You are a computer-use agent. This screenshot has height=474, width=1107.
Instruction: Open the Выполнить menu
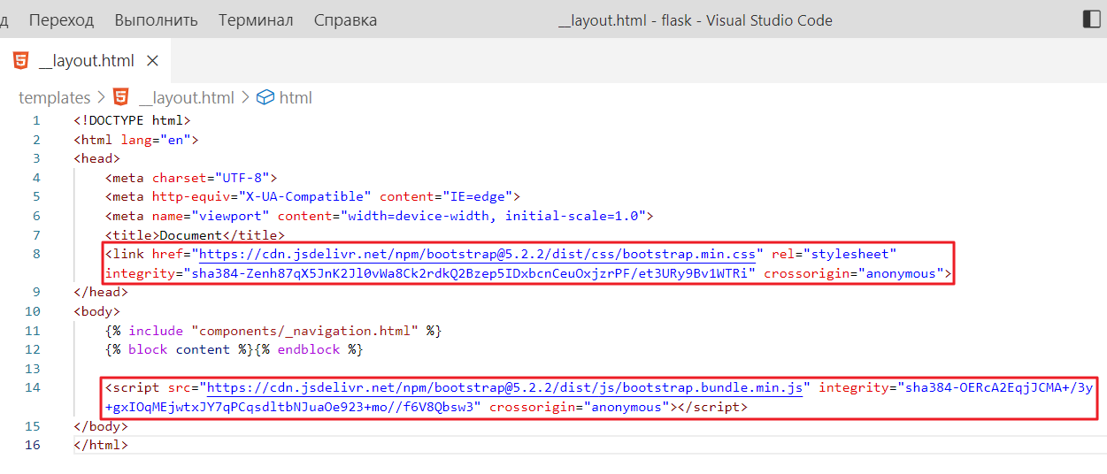(156, 19)
